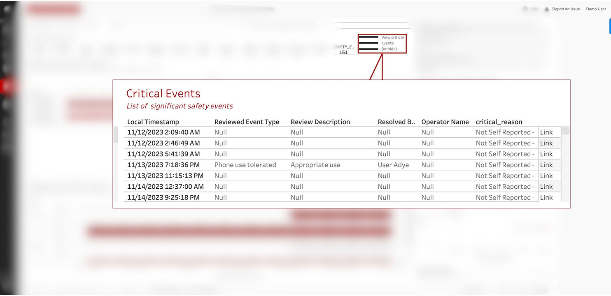Select the 'User Adye' resolved-by cell
Viewport: 611px width, 296px height.
tap(393, 165)
